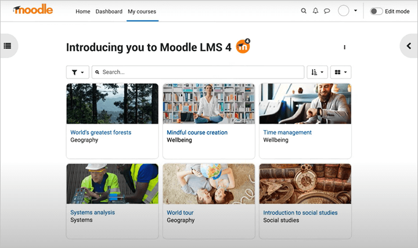The height and width of the screenshot is (248, 418).
Task: Open the block drawer chevron
Action: (x=409, y=46)
